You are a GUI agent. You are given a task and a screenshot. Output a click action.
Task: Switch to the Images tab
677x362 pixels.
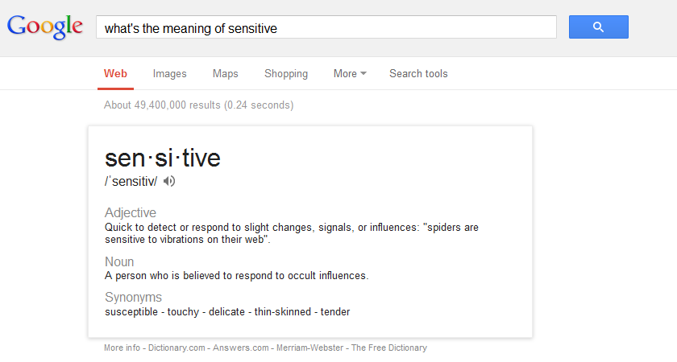(169, 73)
